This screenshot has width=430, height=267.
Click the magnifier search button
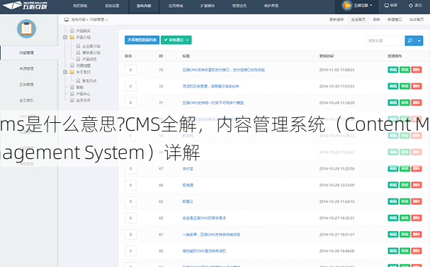click(410, 40)
